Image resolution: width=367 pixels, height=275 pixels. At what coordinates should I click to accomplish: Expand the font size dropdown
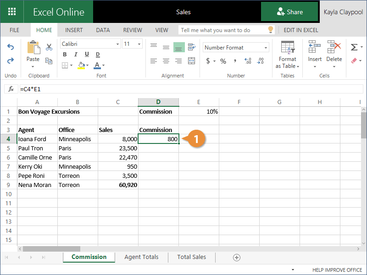click(138, 44)
